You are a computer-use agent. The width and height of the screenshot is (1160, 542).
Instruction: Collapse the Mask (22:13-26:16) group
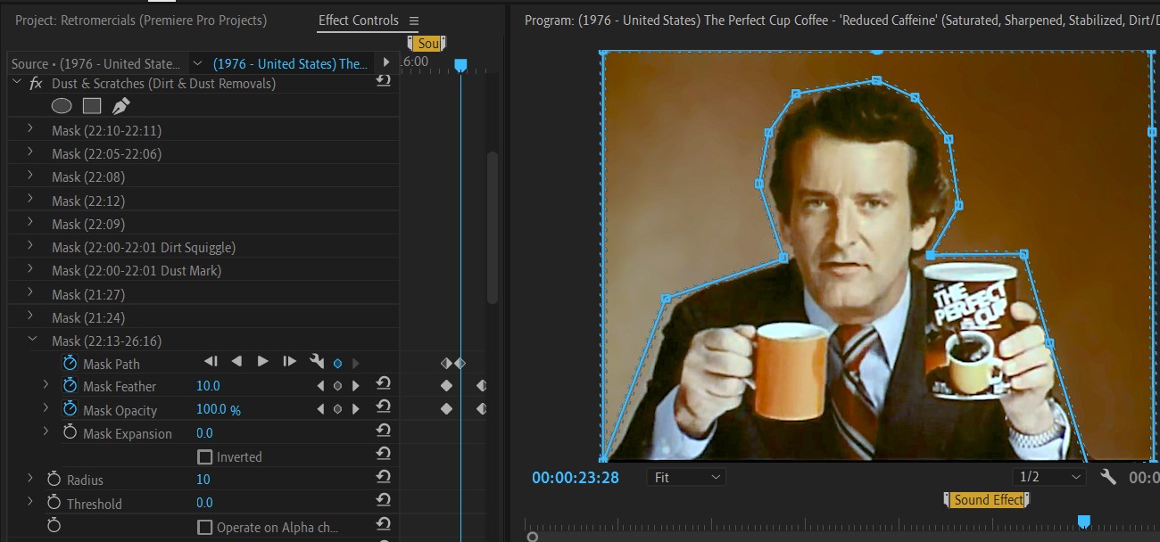click(32, 340)
